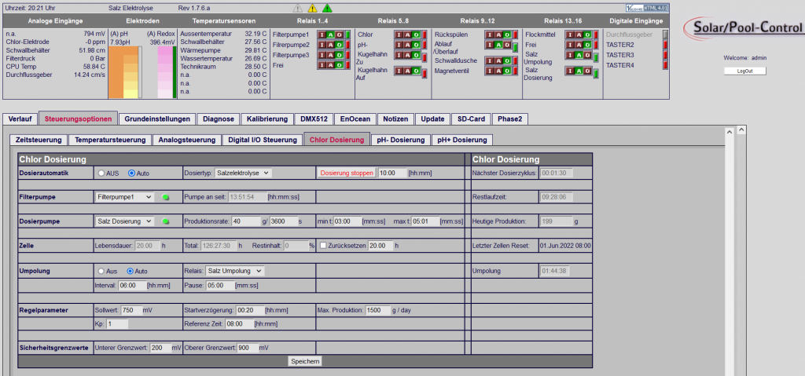This screenshot has height=376, width=805.
Task: Set Kugelhahn Auf relay to A
Action: coord(408,71)
